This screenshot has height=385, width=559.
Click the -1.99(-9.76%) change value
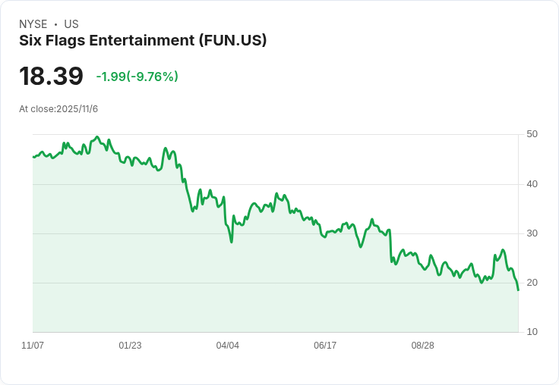coord(137,77)
